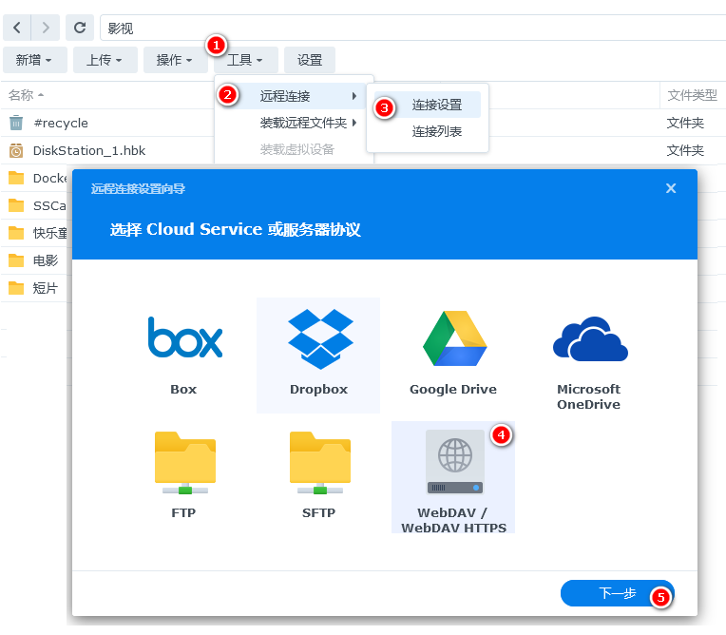
Task: Go back with the left arrow
Action: click(x=17, y=28)
